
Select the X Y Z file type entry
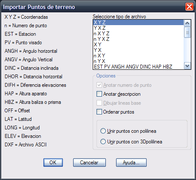[139, 23]
